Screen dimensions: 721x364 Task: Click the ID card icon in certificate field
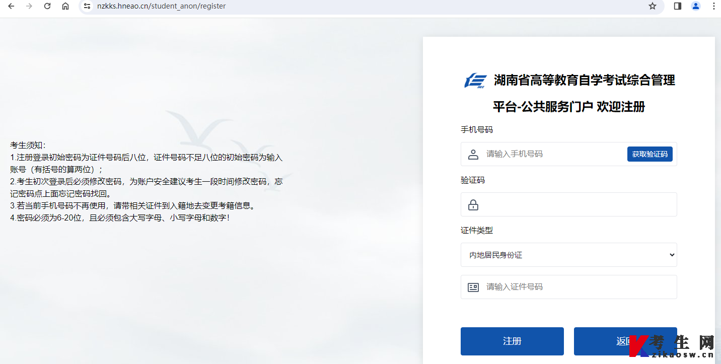tap(473, 287)
